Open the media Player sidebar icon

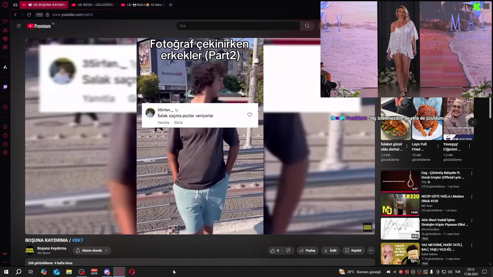5,107
